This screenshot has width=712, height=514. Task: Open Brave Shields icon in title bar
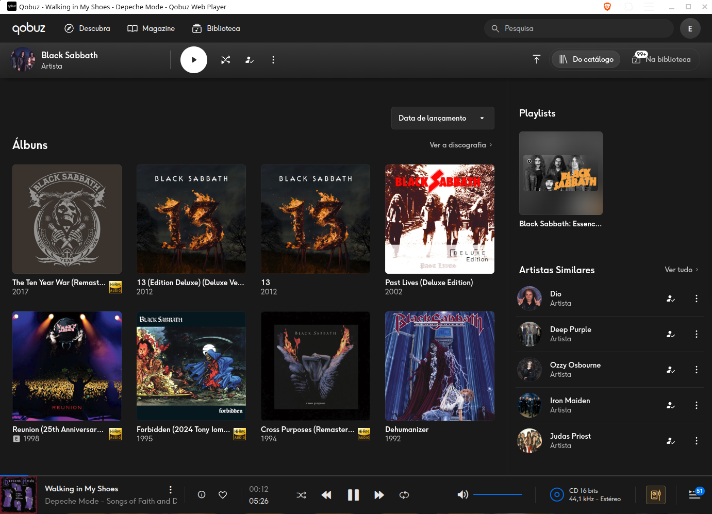point(607,7)
